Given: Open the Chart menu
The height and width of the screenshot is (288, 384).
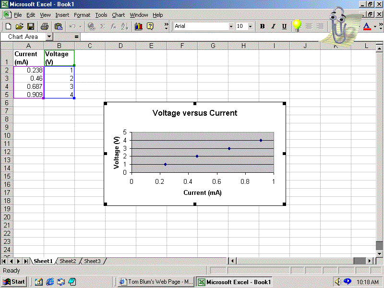Looking at the screenshot, I should coord(118,15).
